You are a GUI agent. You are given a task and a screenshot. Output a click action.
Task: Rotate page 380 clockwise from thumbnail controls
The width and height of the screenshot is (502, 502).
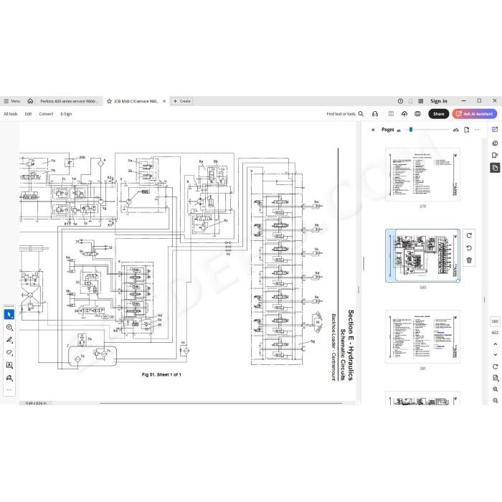pyautogui.click(x=469, y=236)
